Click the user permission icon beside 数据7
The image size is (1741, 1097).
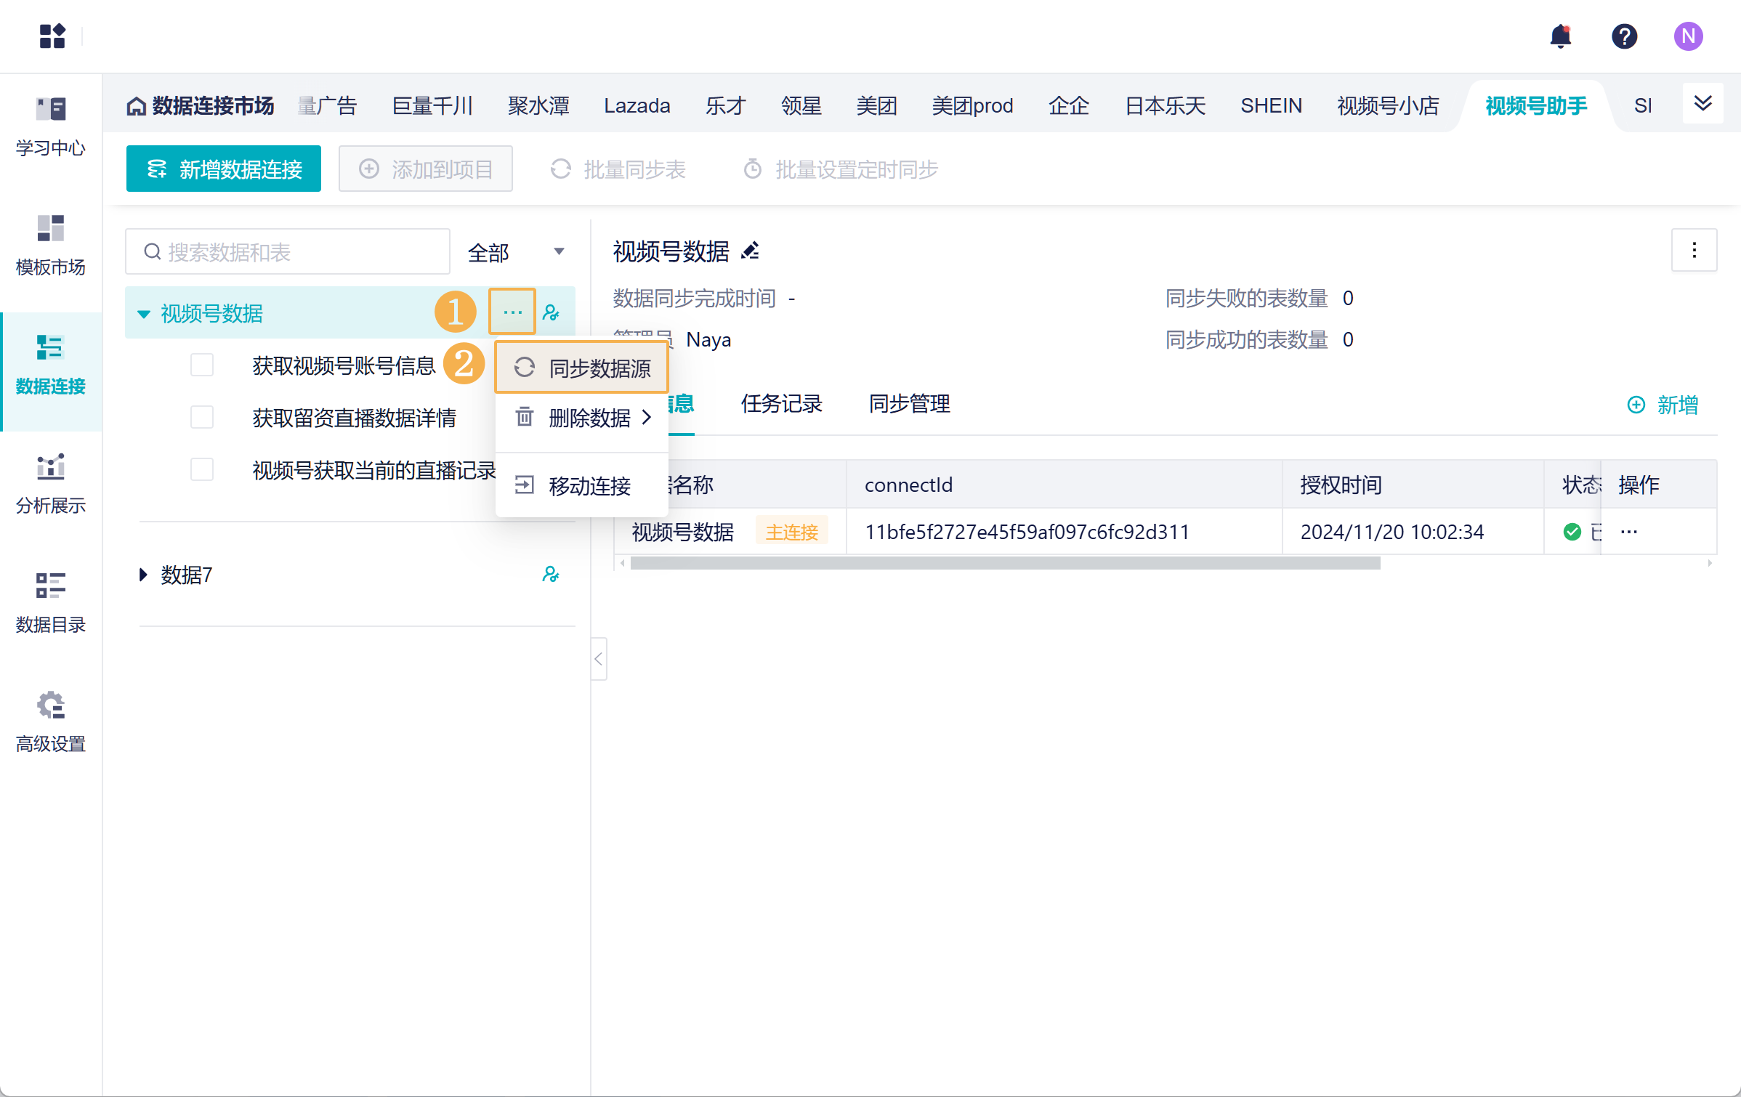pyautogui.click(x=551, y=575)
